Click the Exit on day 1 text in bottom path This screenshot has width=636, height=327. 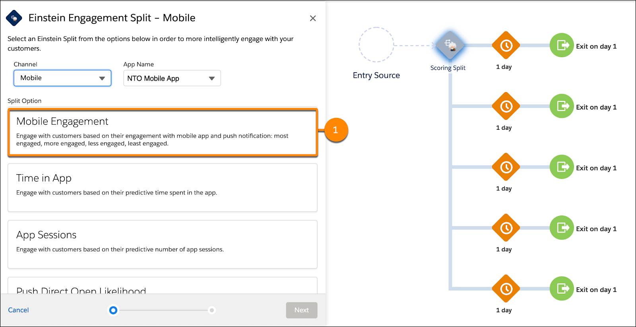pyautogui.click(x=596, y=290)
